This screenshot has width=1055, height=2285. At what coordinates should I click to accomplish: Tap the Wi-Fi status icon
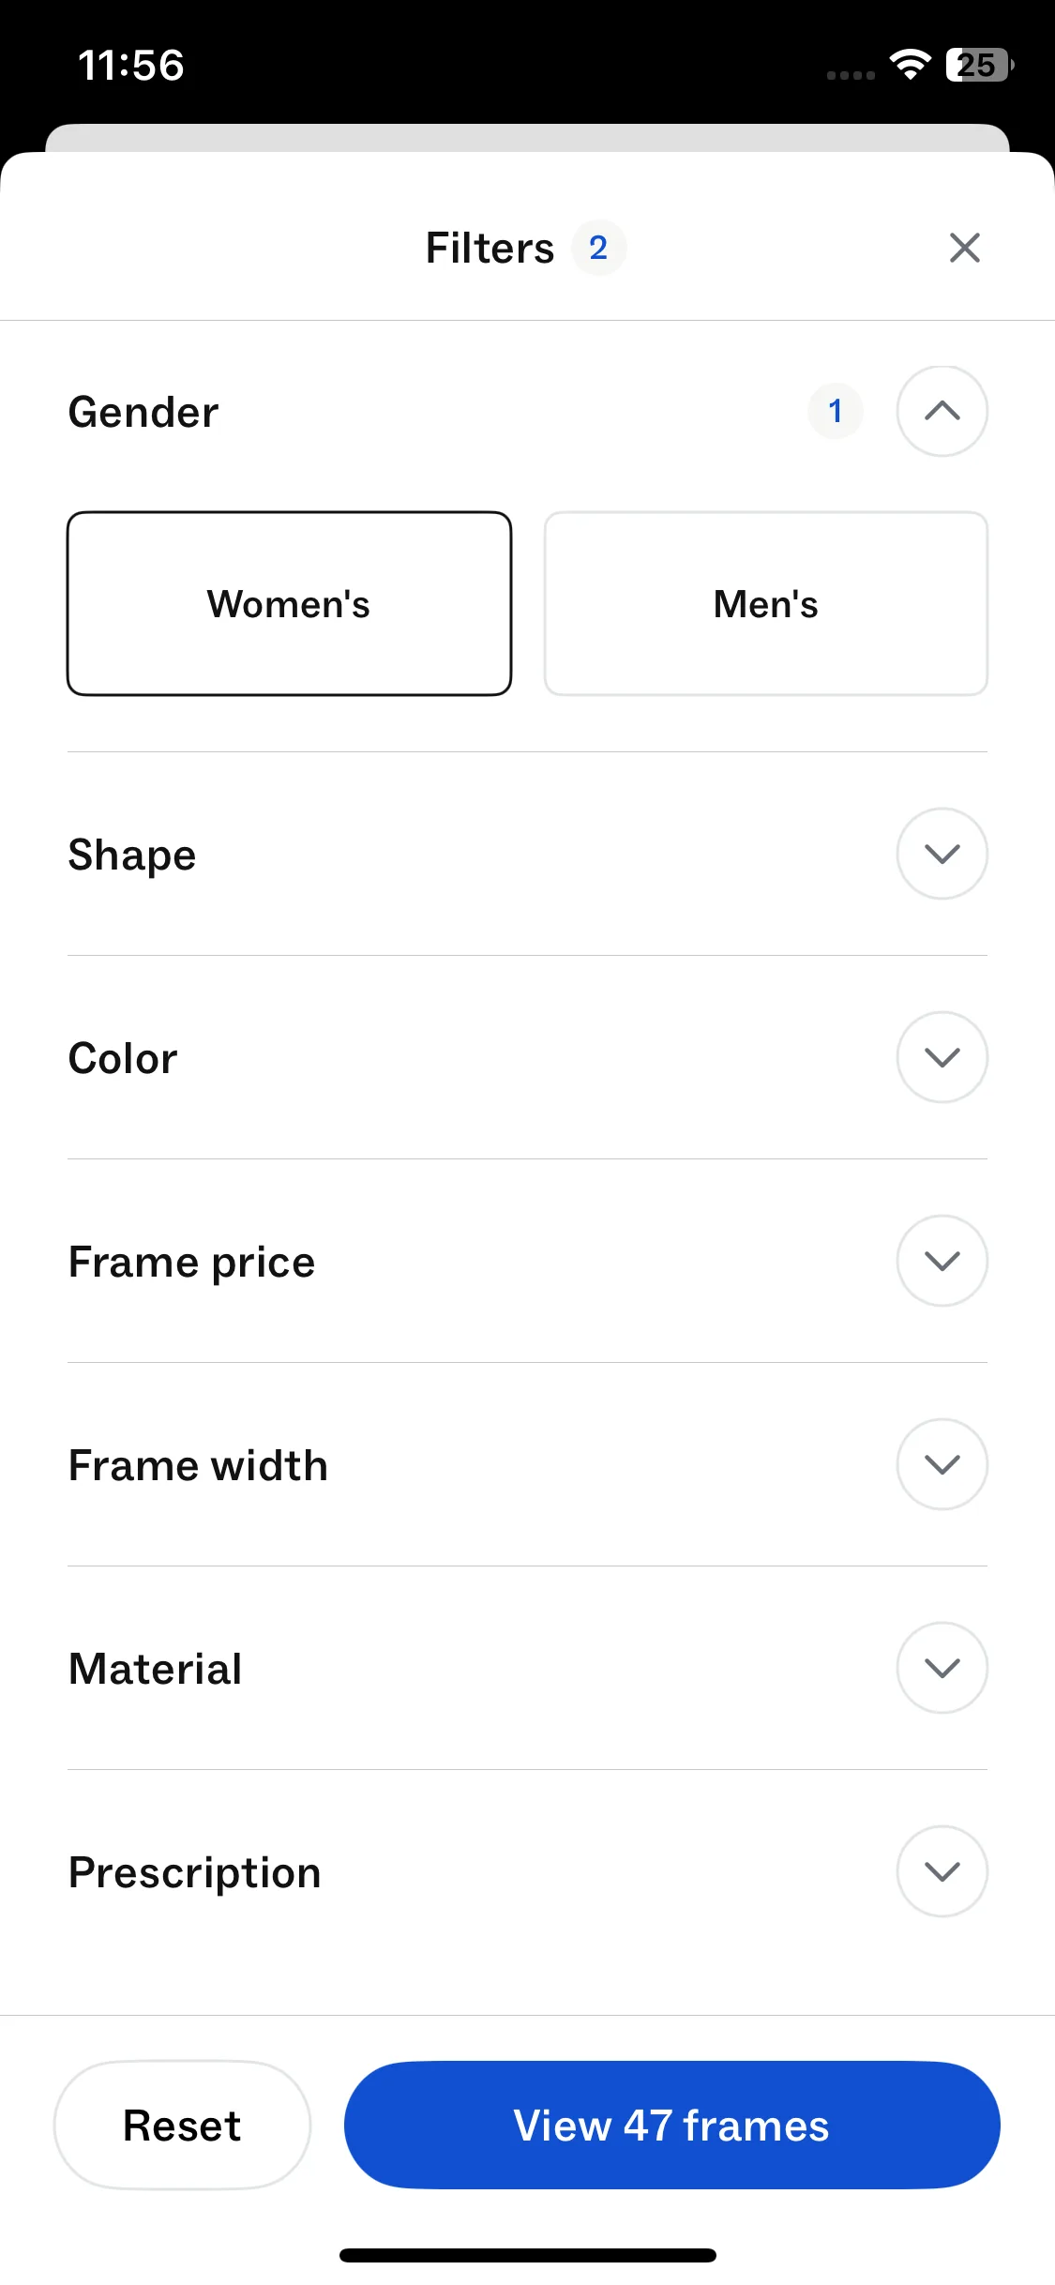pos(910,65)
